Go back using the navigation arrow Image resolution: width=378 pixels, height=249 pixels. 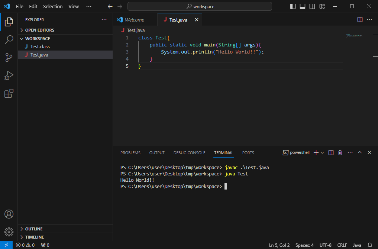pyautogui.click(x=110, y=7)
